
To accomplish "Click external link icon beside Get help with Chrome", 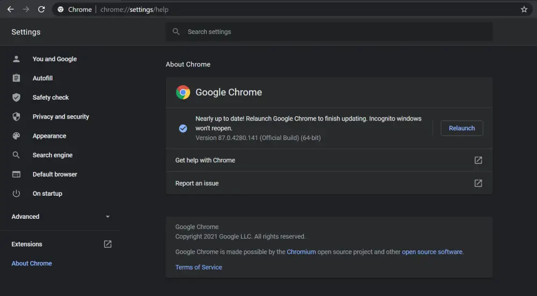I will coord(478,160).
